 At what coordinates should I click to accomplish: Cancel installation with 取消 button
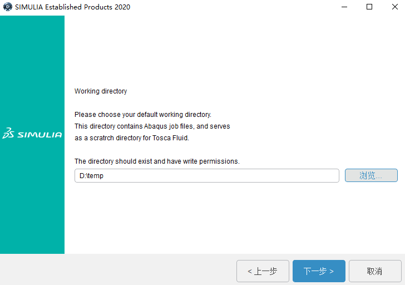point(375,271)
